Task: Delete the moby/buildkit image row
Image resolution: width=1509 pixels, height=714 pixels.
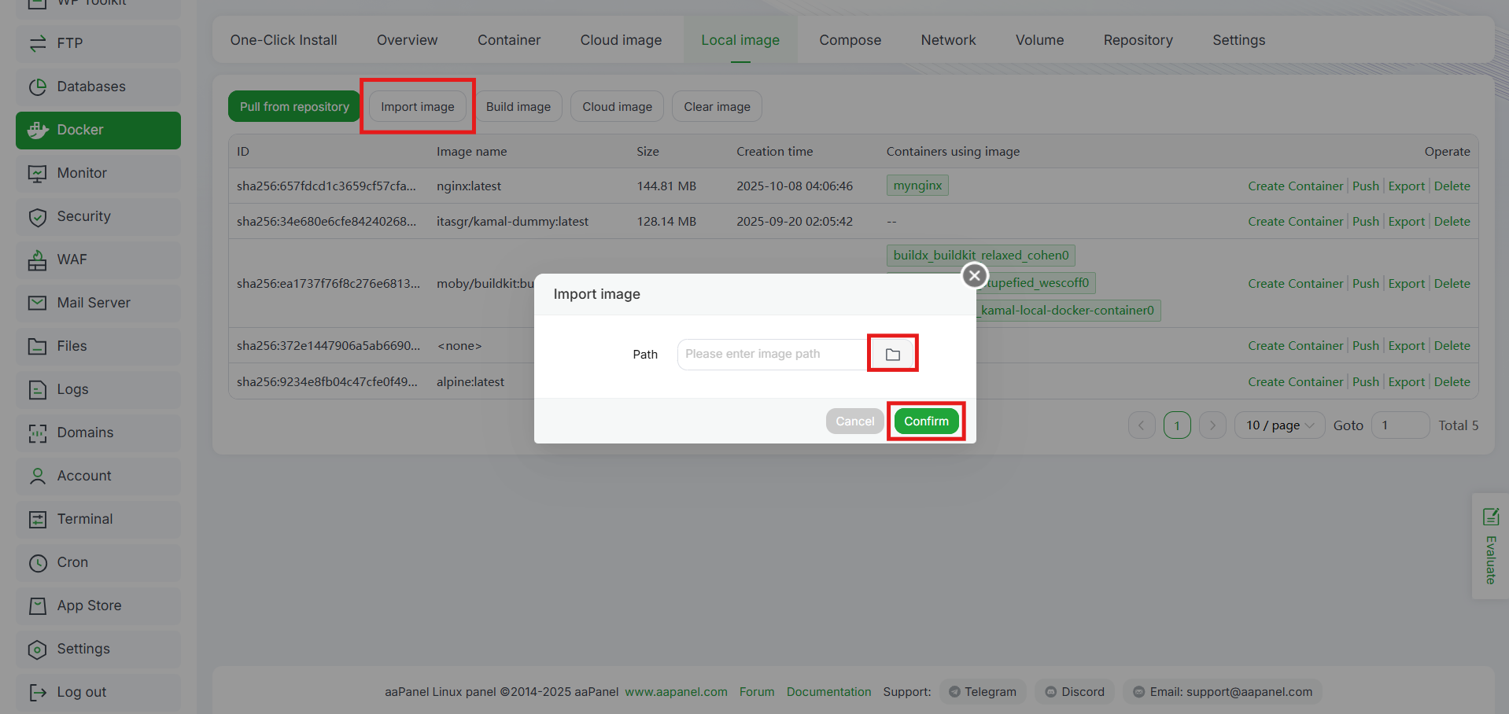Action: [x=1452, y=284]
